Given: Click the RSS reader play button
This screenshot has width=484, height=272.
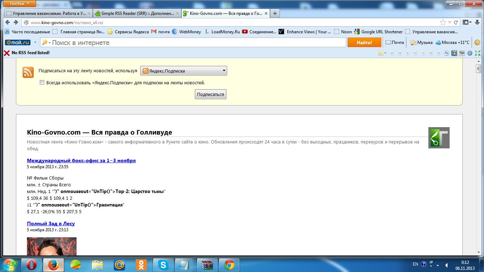Looking at the screenshot, I should (423, 53).
